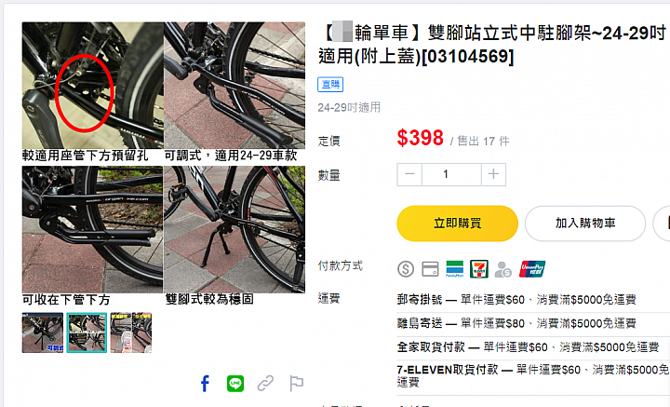Increase quantity with plus button
Screen dimensions: 670x407
(493, 174)
